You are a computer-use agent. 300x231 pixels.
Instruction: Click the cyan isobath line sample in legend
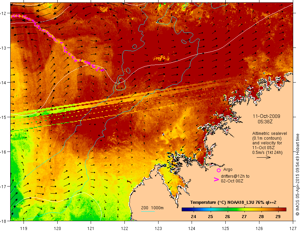coord(148,211)
